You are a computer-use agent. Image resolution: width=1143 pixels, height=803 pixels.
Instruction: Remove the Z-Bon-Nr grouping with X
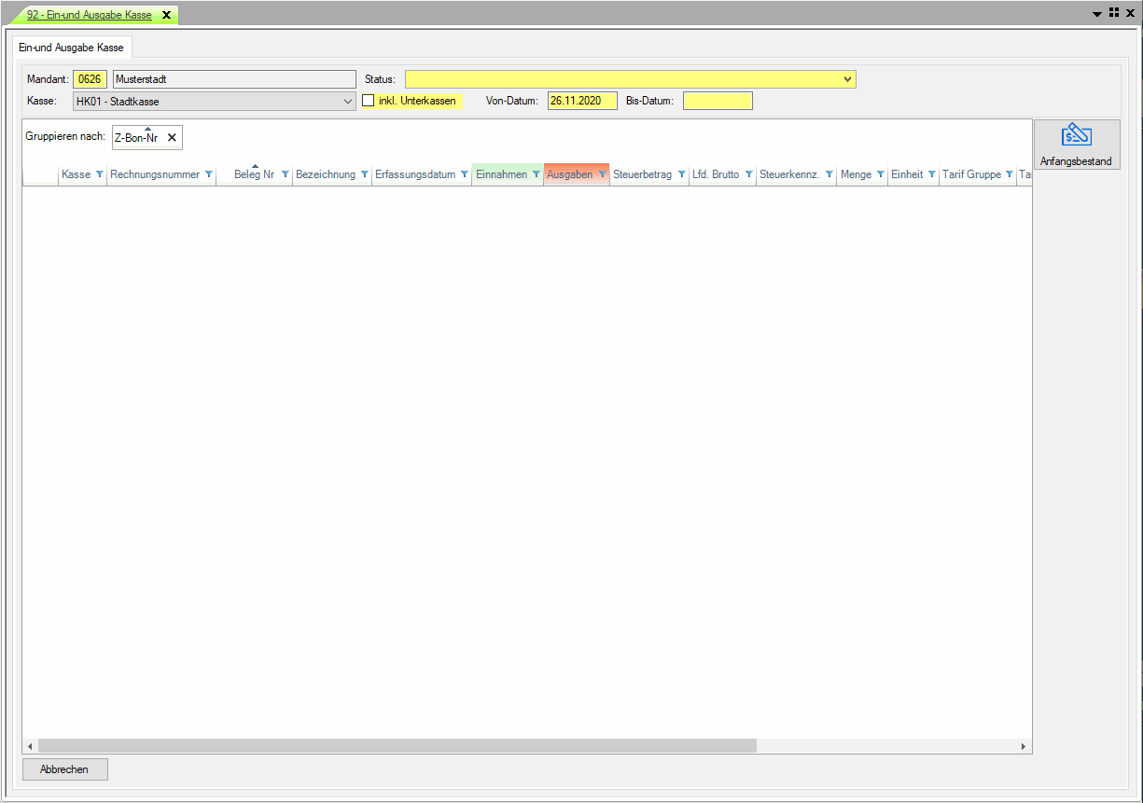[172, 137]
